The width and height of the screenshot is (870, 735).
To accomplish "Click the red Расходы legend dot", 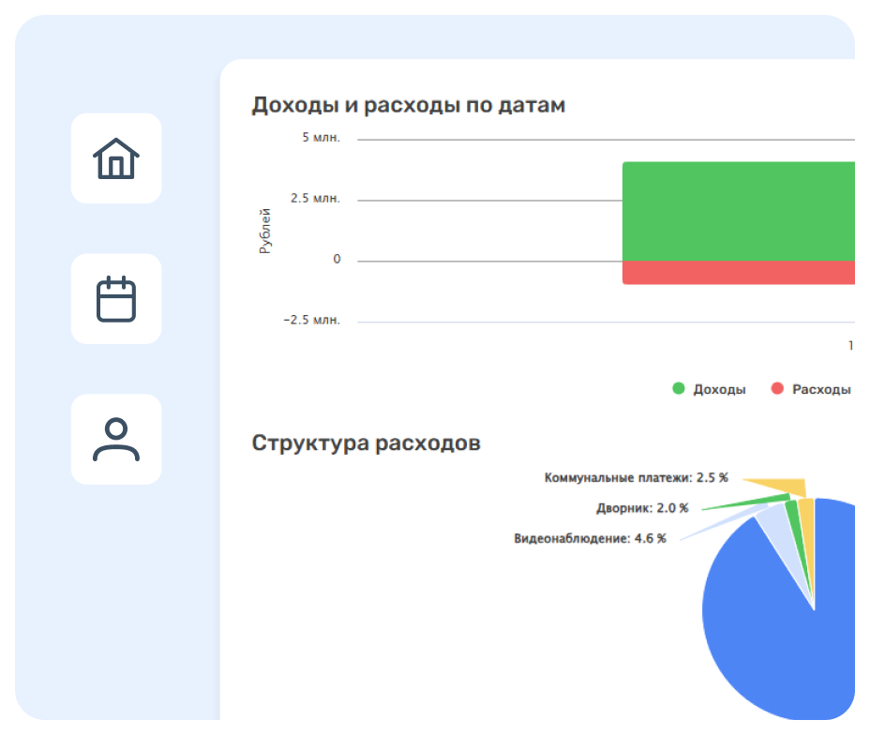I will (x=777, y=388).
